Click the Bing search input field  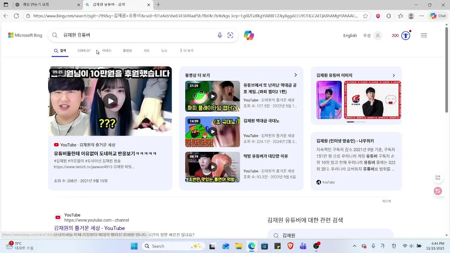click(137, 35)
